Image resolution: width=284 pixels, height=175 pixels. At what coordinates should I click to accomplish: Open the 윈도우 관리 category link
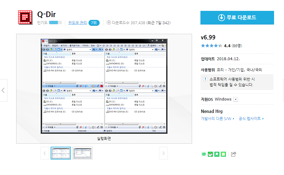77,23
